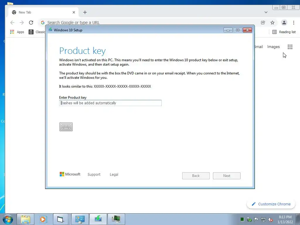Reload the Chrome page
The image size is (300, 225).
31,23
